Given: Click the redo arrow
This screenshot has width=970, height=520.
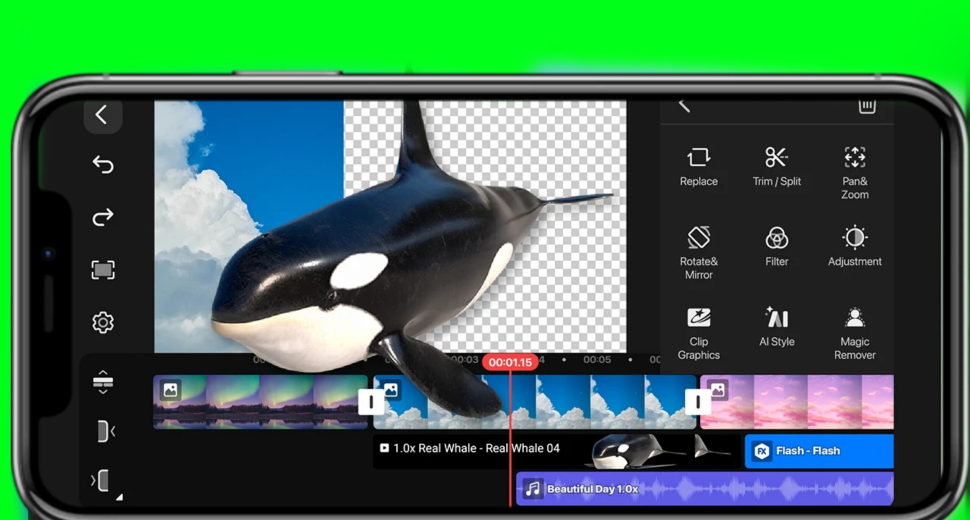Looking at the screenshot, I should click(x=103, y=217).
